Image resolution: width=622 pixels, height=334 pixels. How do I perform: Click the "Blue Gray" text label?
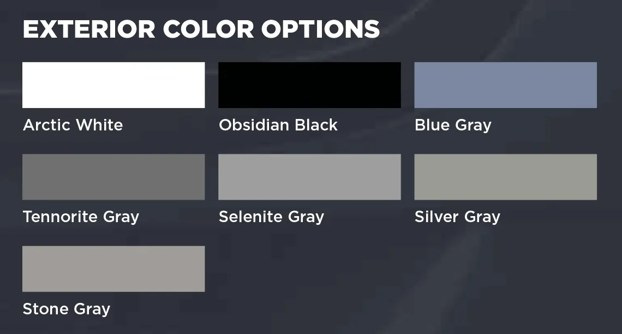pos(453,125)
